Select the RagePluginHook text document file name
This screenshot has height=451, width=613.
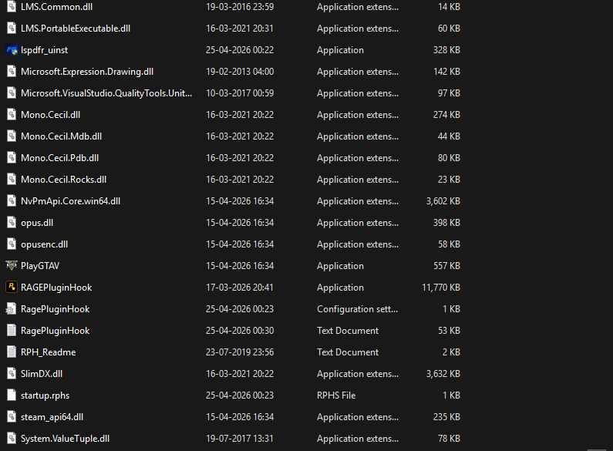tap(55, 331)
